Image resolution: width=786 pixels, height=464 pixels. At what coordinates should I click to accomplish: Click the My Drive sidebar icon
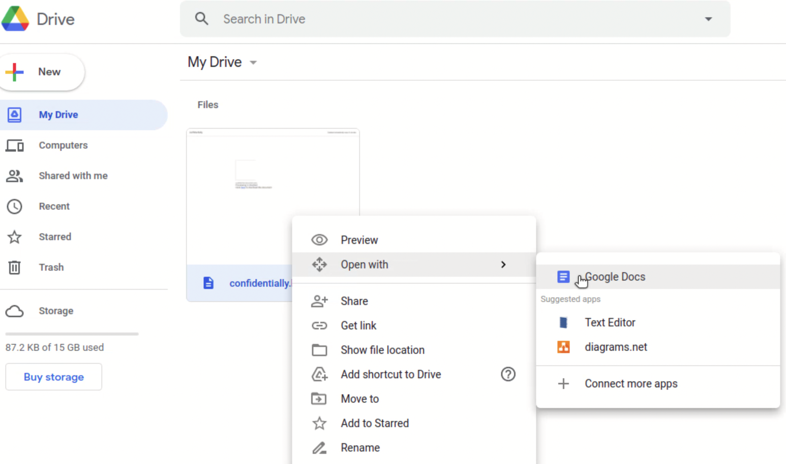pos(14,115)
